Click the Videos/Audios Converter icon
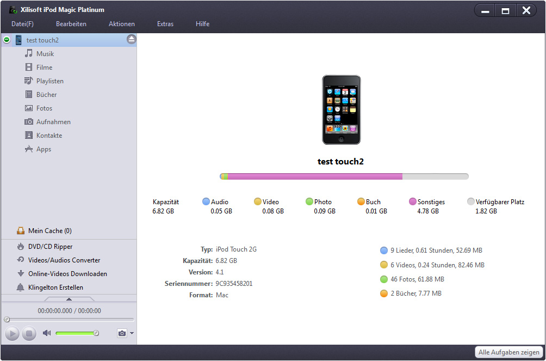 (x=21, y=260)
